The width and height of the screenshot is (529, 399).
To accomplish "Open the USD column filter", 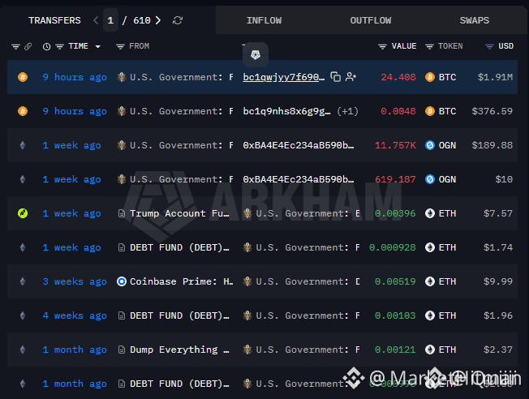I will [489, 46].
